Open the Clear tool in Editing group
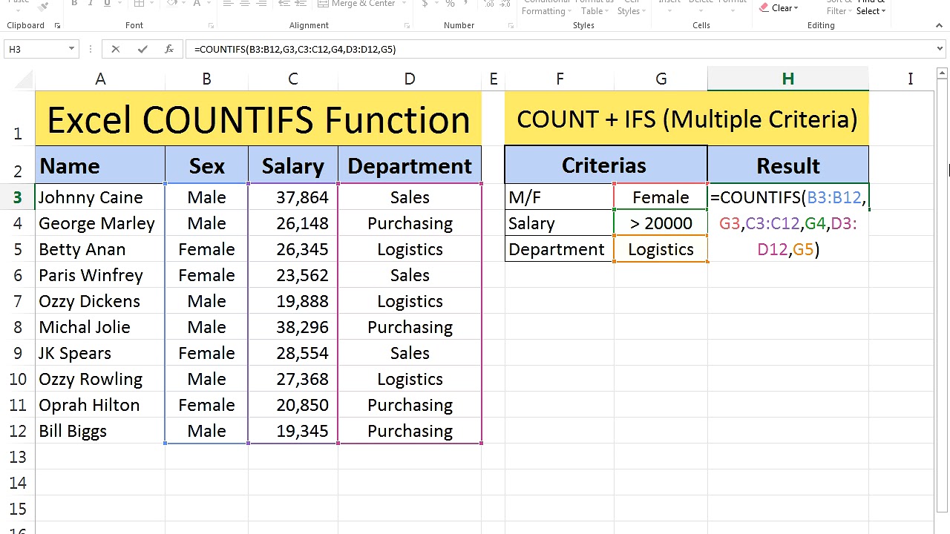 coord(779,7)
